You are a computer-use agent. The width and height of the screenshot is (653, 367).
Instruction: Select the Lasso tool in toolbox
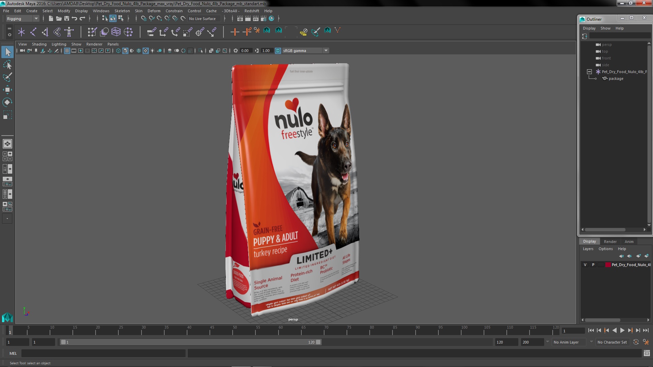[7, 65]
